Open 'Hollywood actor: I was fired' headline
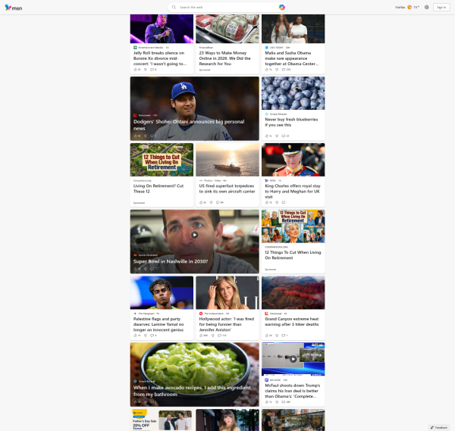Screen dimensions: 455x431 click(226, 324)
